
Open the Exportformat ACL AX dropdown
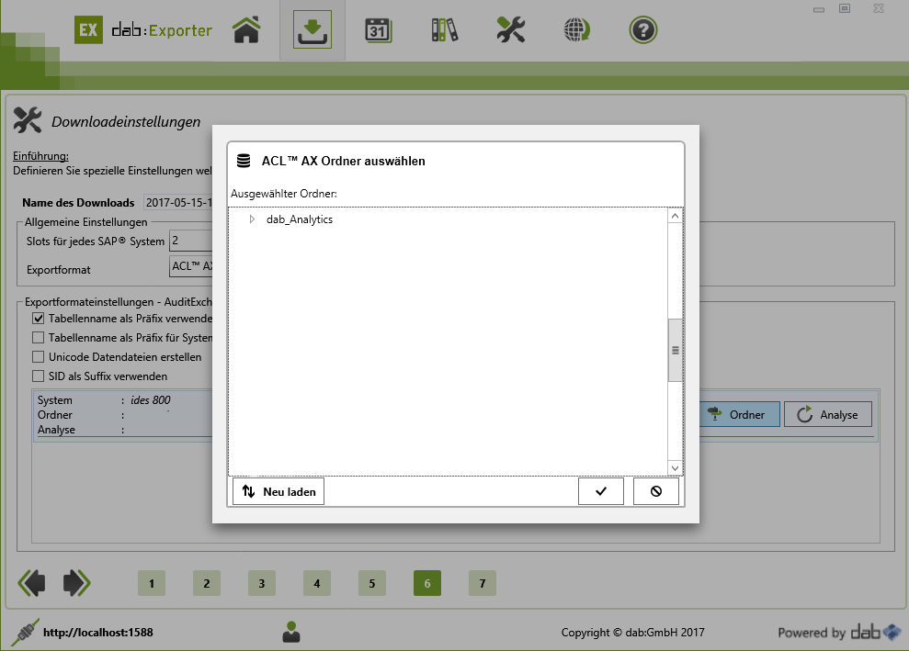pos(191,266)
